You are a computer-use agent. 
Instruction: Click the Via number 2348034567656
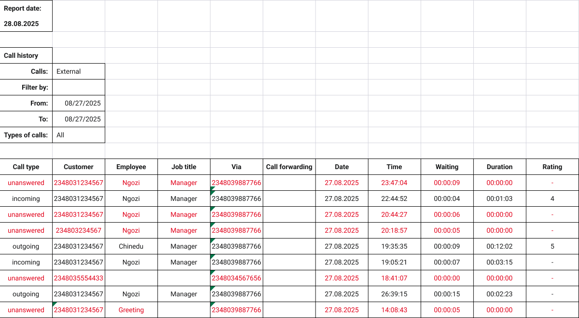point(236,278)
